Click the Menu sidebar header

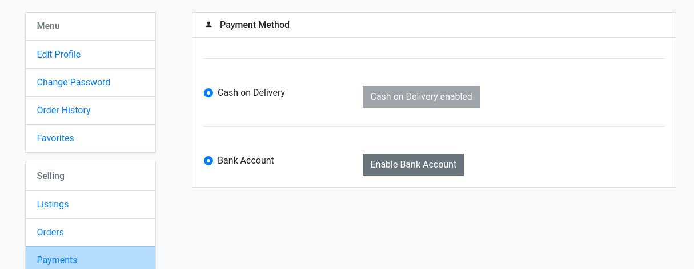click(90, 26)
